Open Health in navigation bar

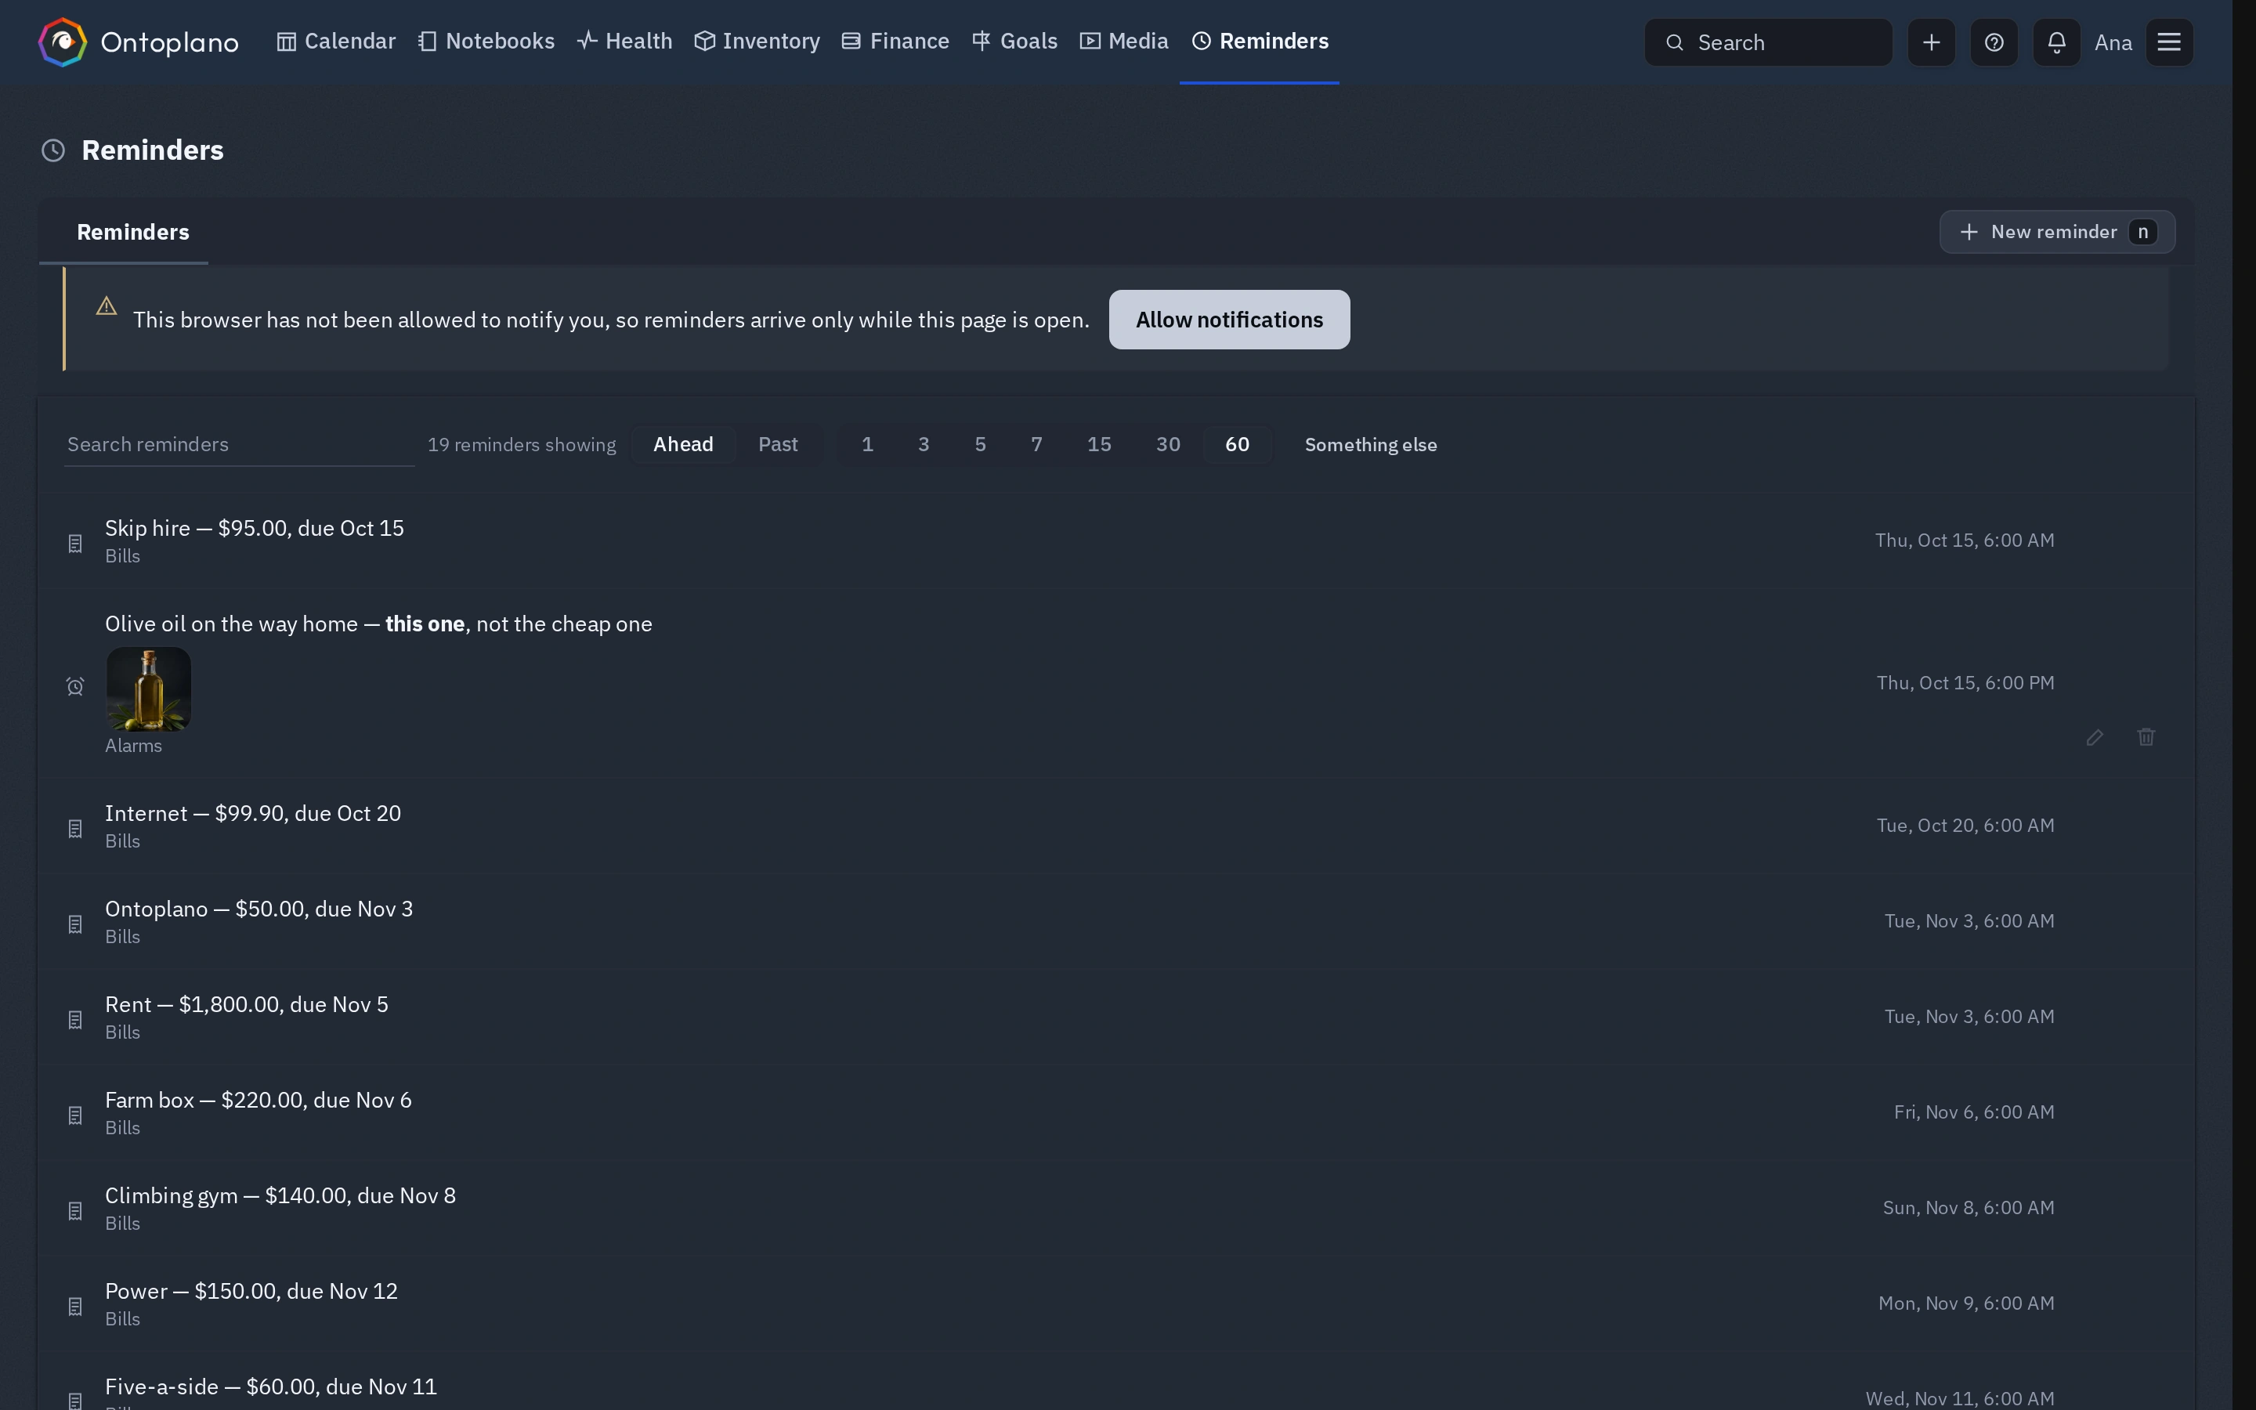click(x=624, y=42)
